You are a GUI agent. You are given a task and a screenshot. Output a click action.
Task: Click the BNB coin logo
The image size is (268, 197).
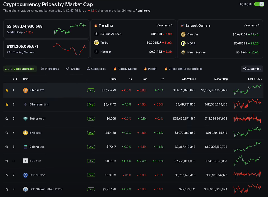25,133
